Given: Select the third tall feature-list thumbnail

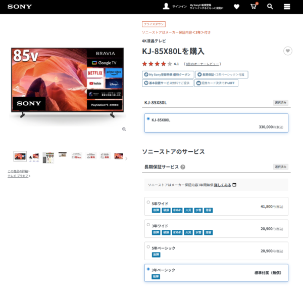Looking at the screenshot, I should click(x=48, y=157).
